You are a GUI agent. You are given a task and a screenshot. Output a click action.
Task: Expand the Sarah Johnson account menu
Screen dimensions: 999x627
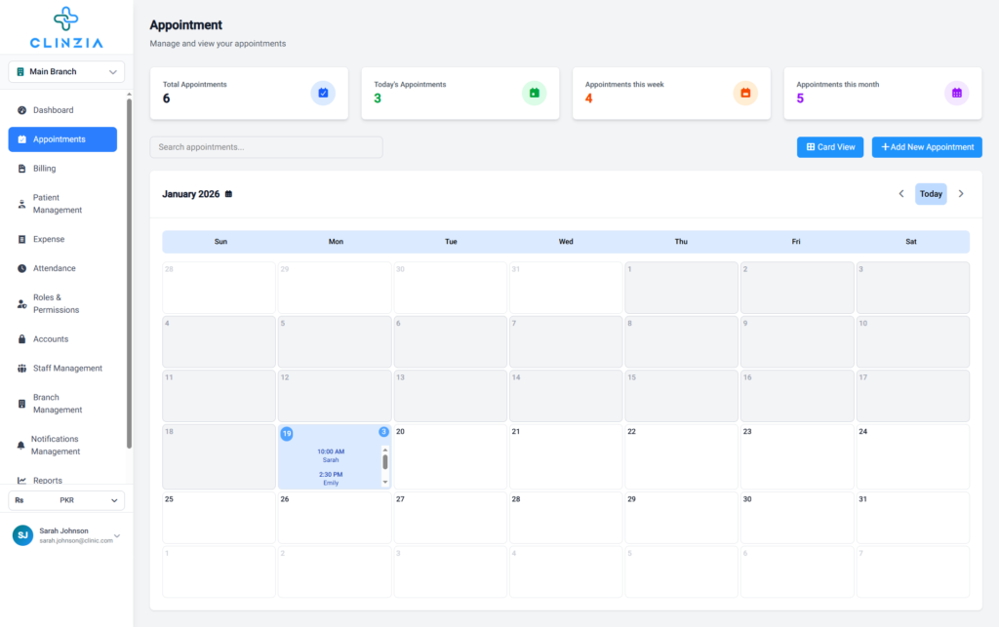click(117, 535)
